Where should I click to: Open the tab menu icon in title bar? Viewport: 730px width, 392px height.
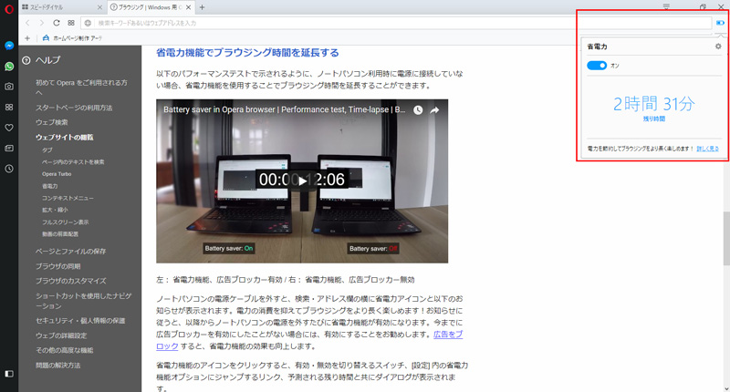pyautogui.click(x=666, y=7)
